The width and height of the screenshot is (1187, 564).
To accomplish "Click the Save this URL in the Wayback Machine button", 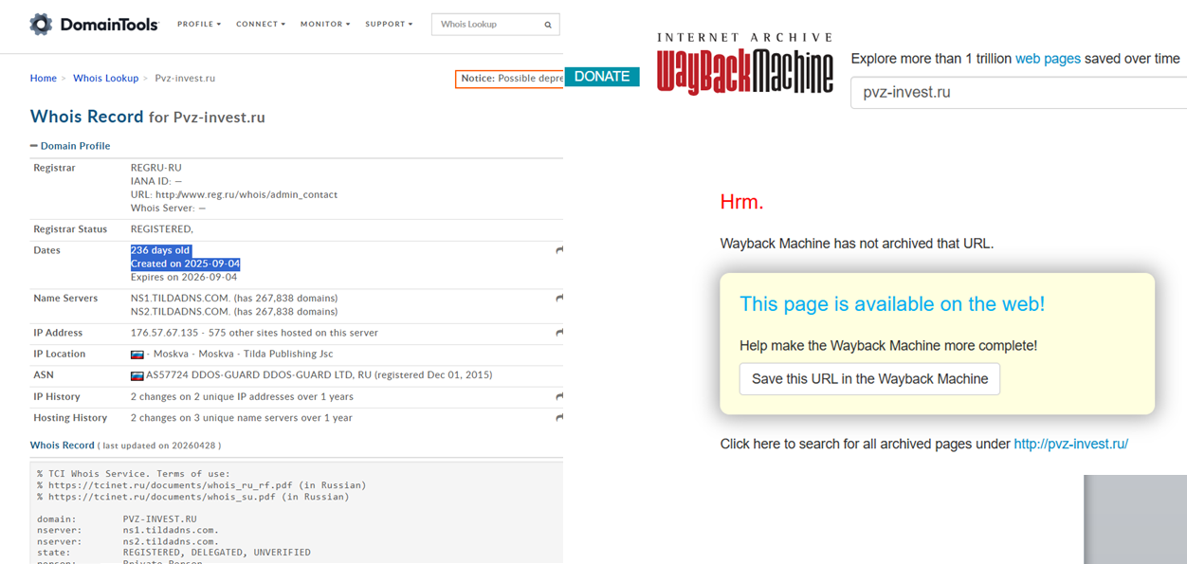I will click(x=869, y=378).
